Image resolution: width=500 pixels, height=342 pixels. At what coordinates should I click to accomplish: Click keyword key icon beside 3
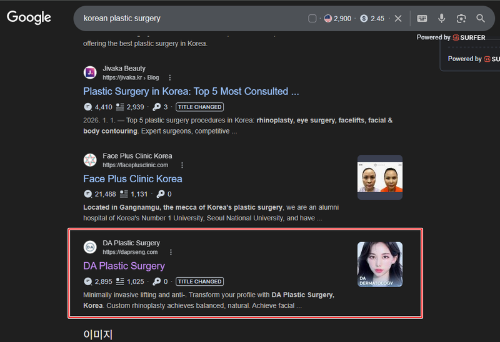click(157, 107)
